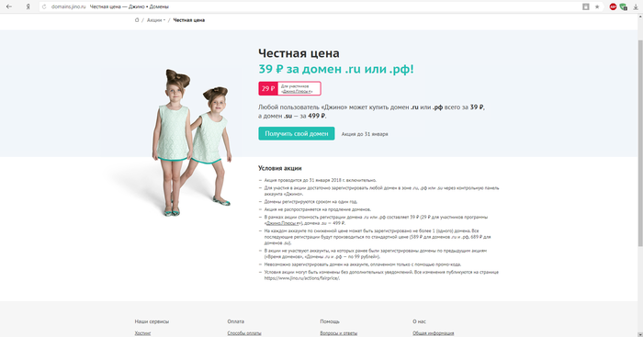643x337 pixels.
Task: Open «Джино.Плюсы+» link in the conditions list
Action: (x=283, y=223)
